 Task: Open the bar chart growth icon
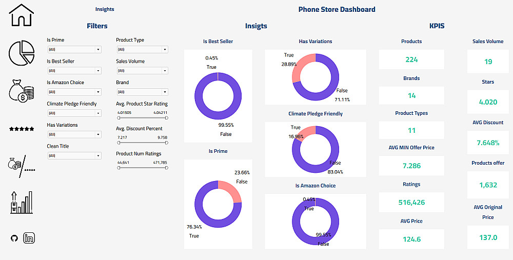(22, 202)
